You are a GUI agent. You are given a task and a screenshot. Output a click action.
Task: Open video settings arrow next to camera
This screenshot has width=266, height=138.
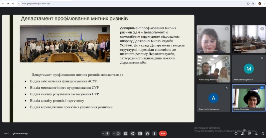click(114, 134)
